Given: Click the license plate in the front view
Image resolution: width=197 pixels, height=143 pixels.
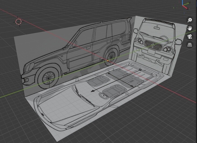Looking at the screenshot, I should [151, 52].
